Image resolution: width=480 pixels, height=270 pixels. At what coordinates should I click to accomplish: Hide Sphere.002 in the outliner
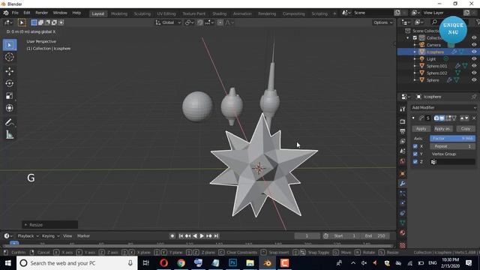click(x=474, y=73)
